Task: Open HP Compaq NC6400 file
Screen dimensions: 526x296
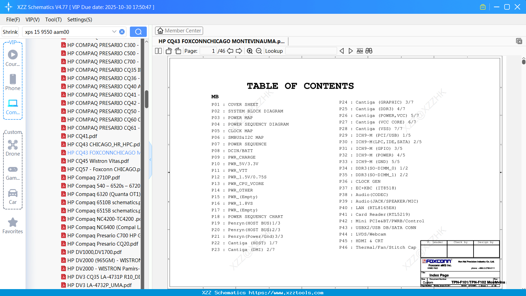Action: [x=101, y=227]
